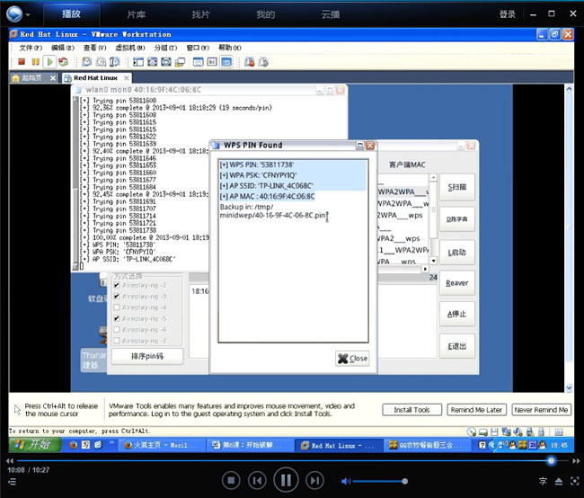Click the network list scroll-up arrow
Screen dimensions: 584x498
(433, 178)
